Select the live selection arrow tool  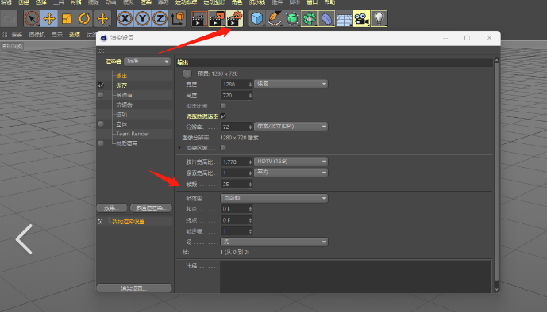point(32,18)
